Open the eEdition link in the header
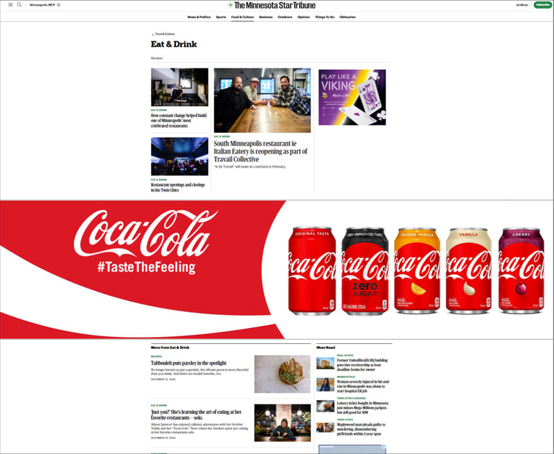Image resolution: width=554 pixels, height=454 pixels. pos(521,5)
